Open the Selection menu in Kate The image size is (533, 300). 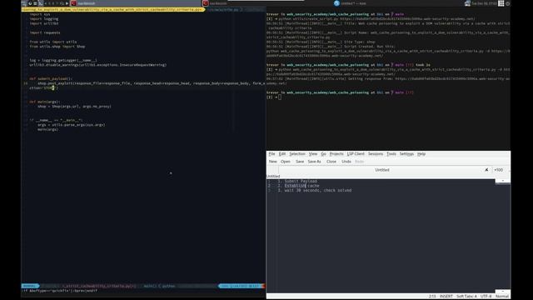pos(297,154)
